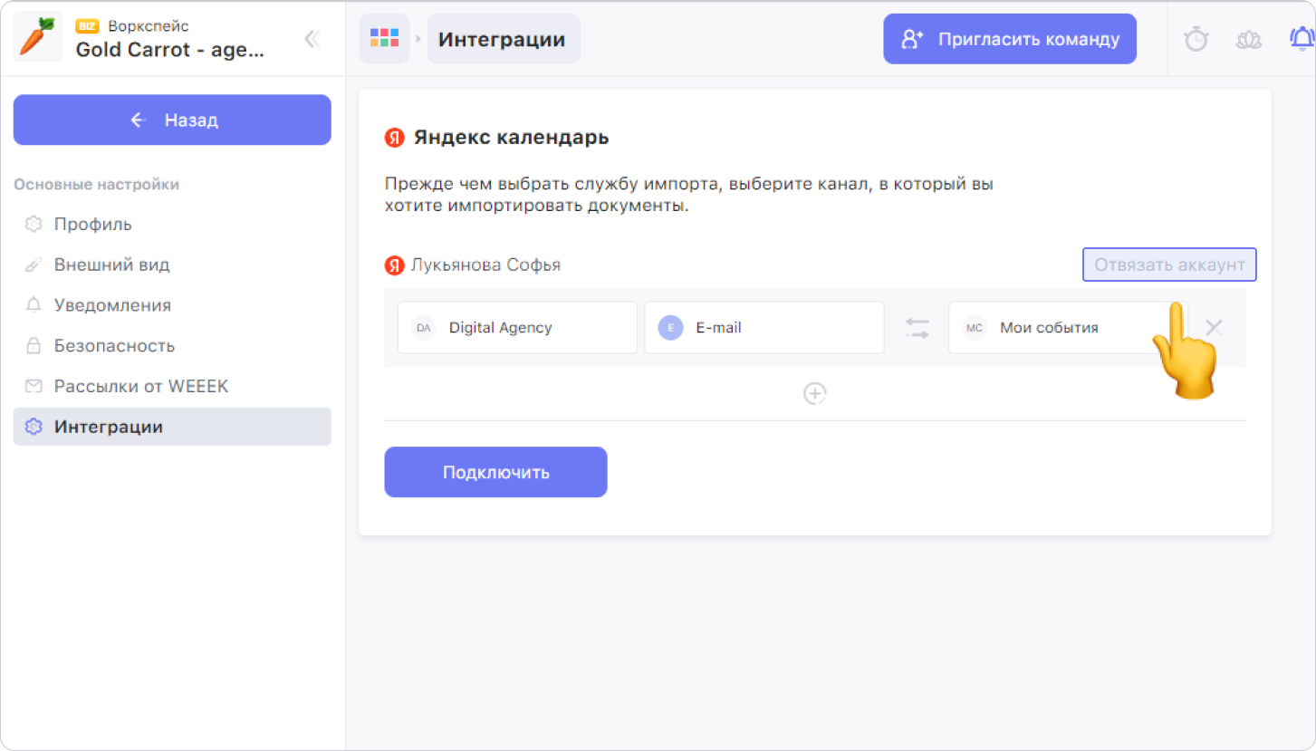The width and height of the screenshot is (1316, 751).
Task: Click Yandex logo next to Яндекс календарь
Action: pos(394,138)
